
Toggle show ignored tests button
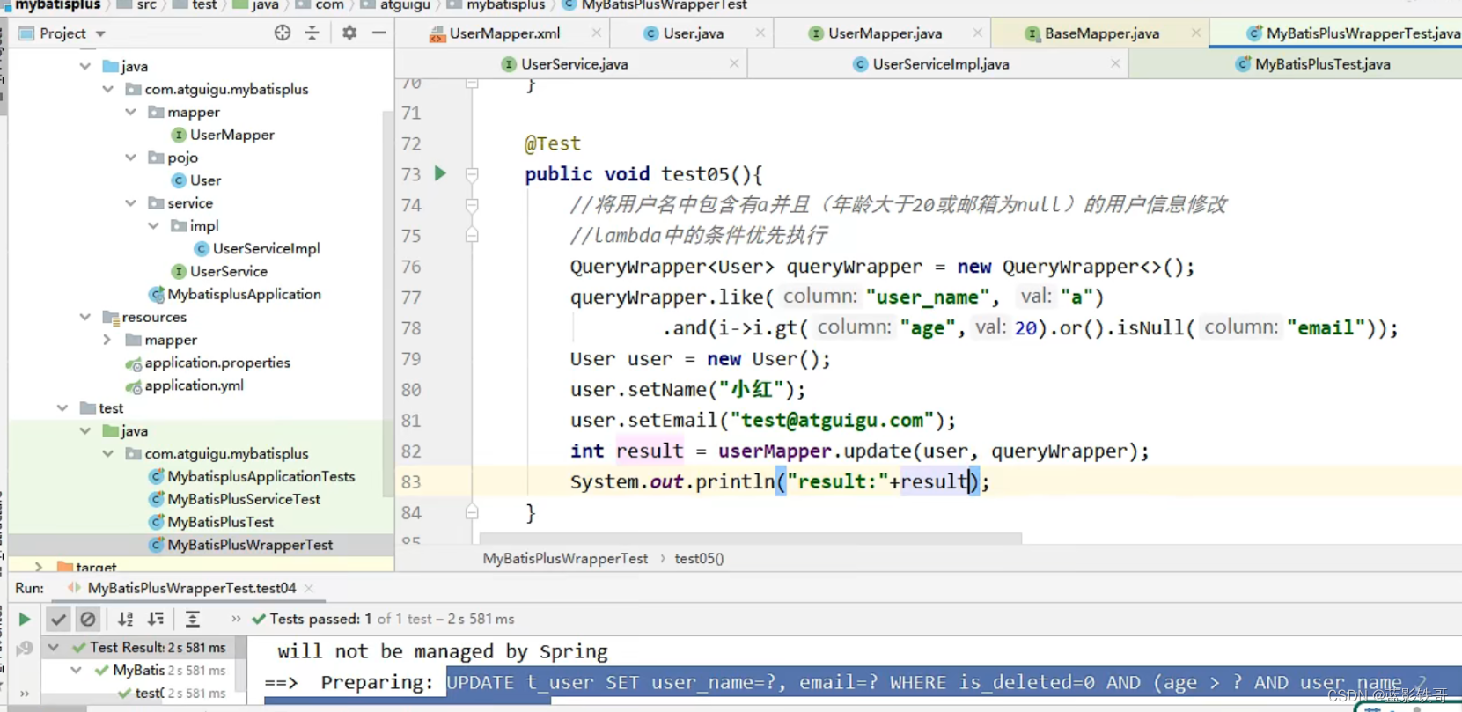tap(88, 620)
